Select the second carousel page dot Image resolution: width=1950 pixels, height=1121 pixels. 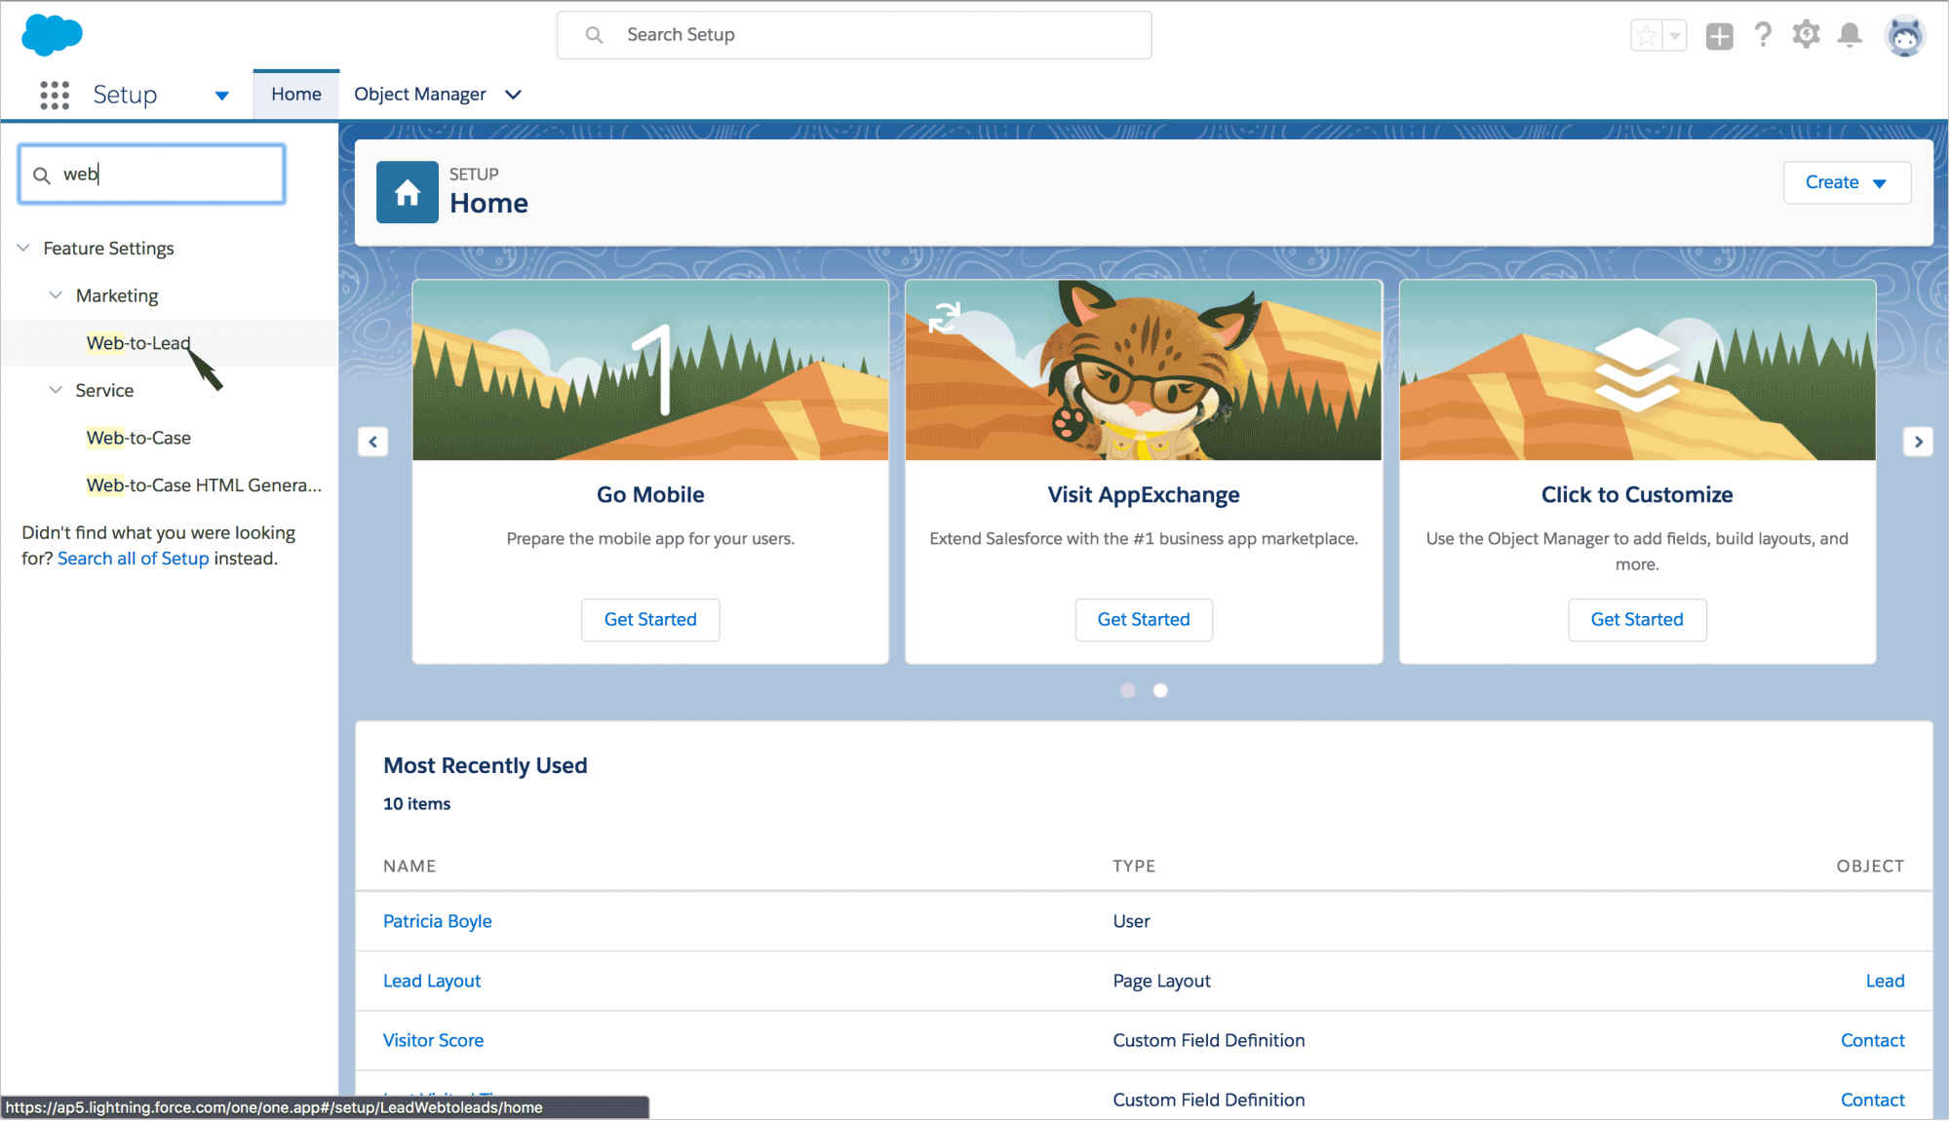point(1160,690)
